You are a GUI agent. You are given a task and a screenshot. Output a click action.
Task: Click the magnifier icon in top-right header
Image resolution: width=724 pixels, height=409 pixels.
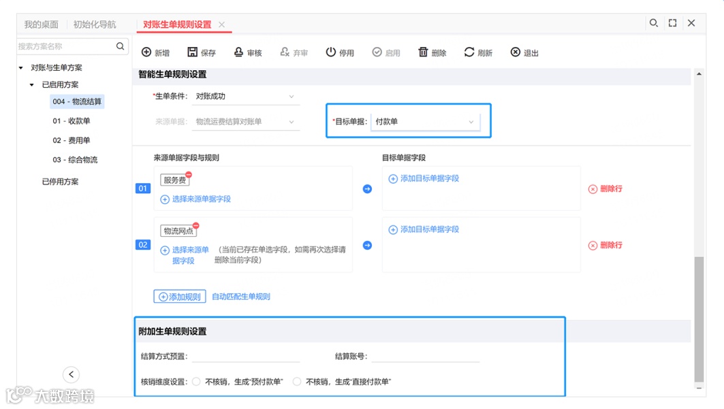[653, 23]
